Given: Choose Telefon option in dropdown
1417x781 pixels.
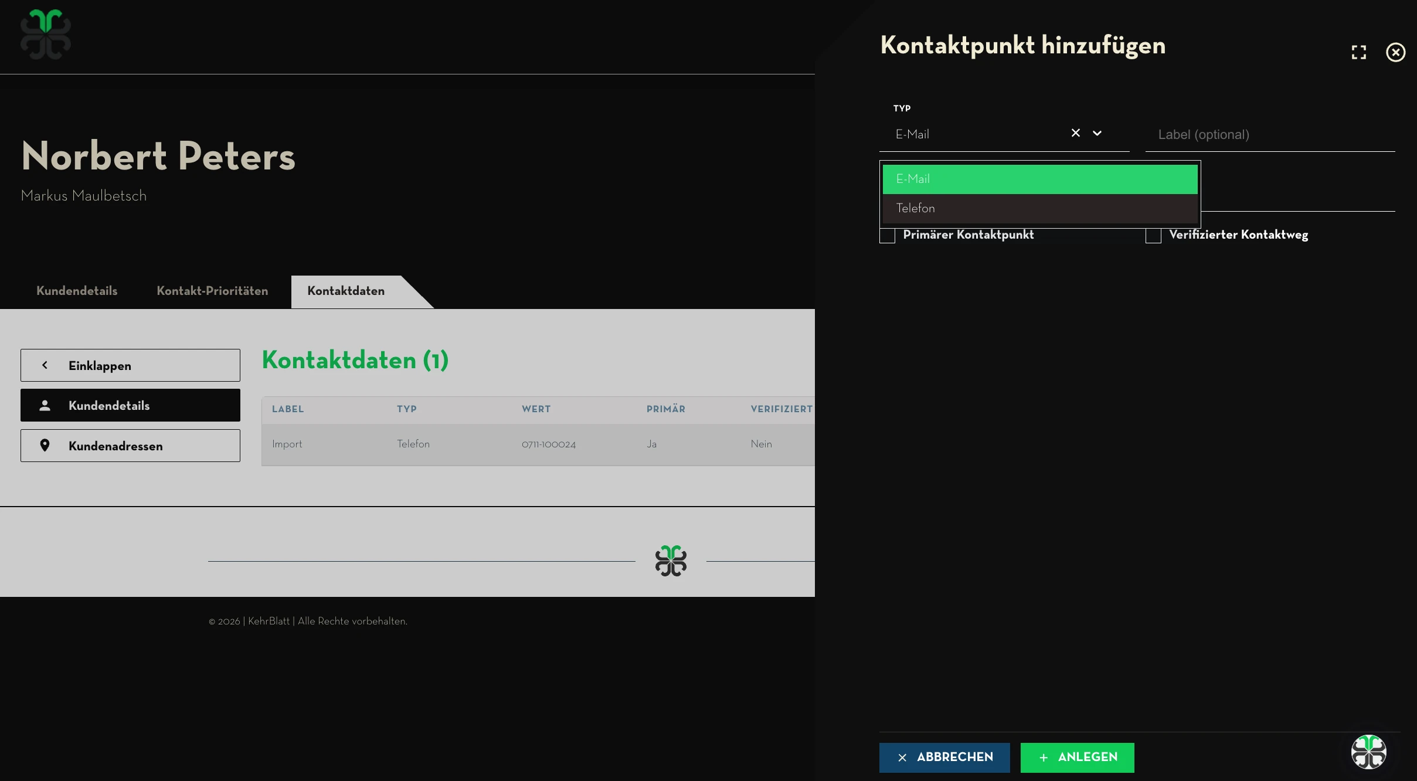Looking at the screenshot, I should [x=1039, y=209].
